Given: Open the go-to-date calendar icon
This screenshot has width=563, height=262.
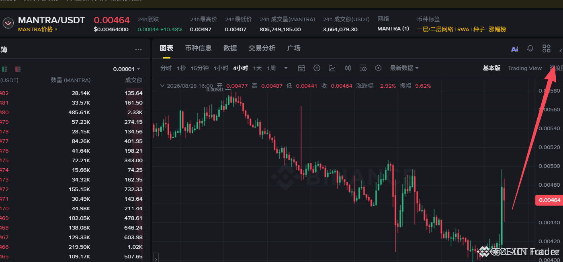Looking at the screenshot, I should pos(302,68).
